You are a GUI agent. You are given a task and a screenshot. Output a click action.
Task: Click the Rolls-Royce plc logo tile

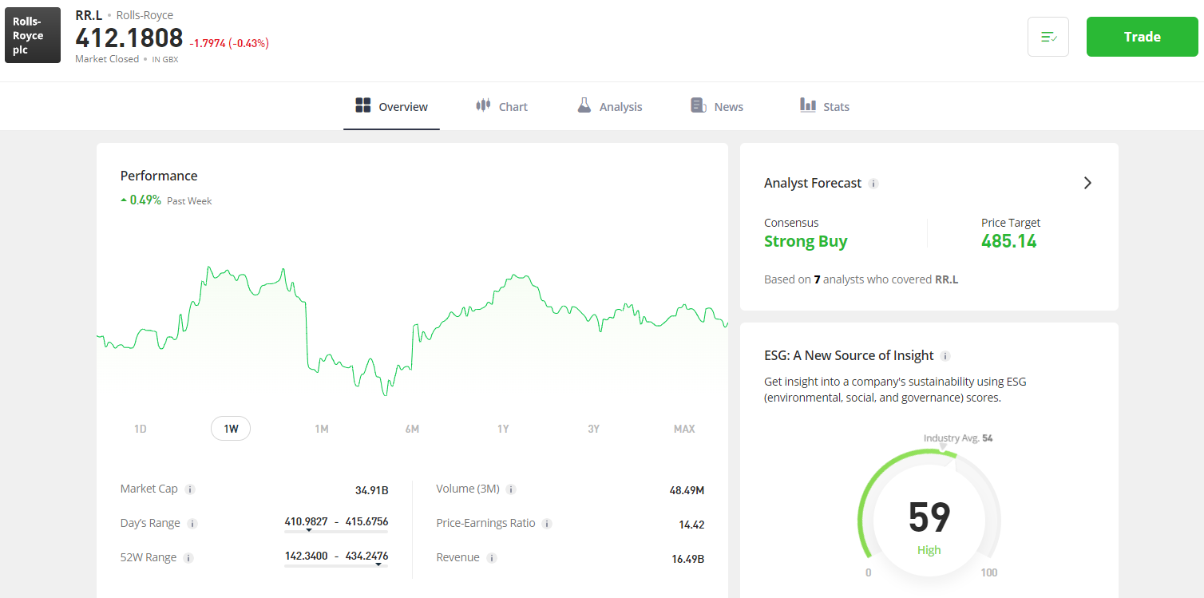(33, 36)
